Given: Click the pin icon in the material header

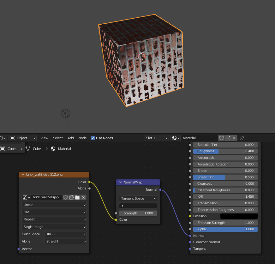Looking at the screenshot, I should click(x=242, y=138).
